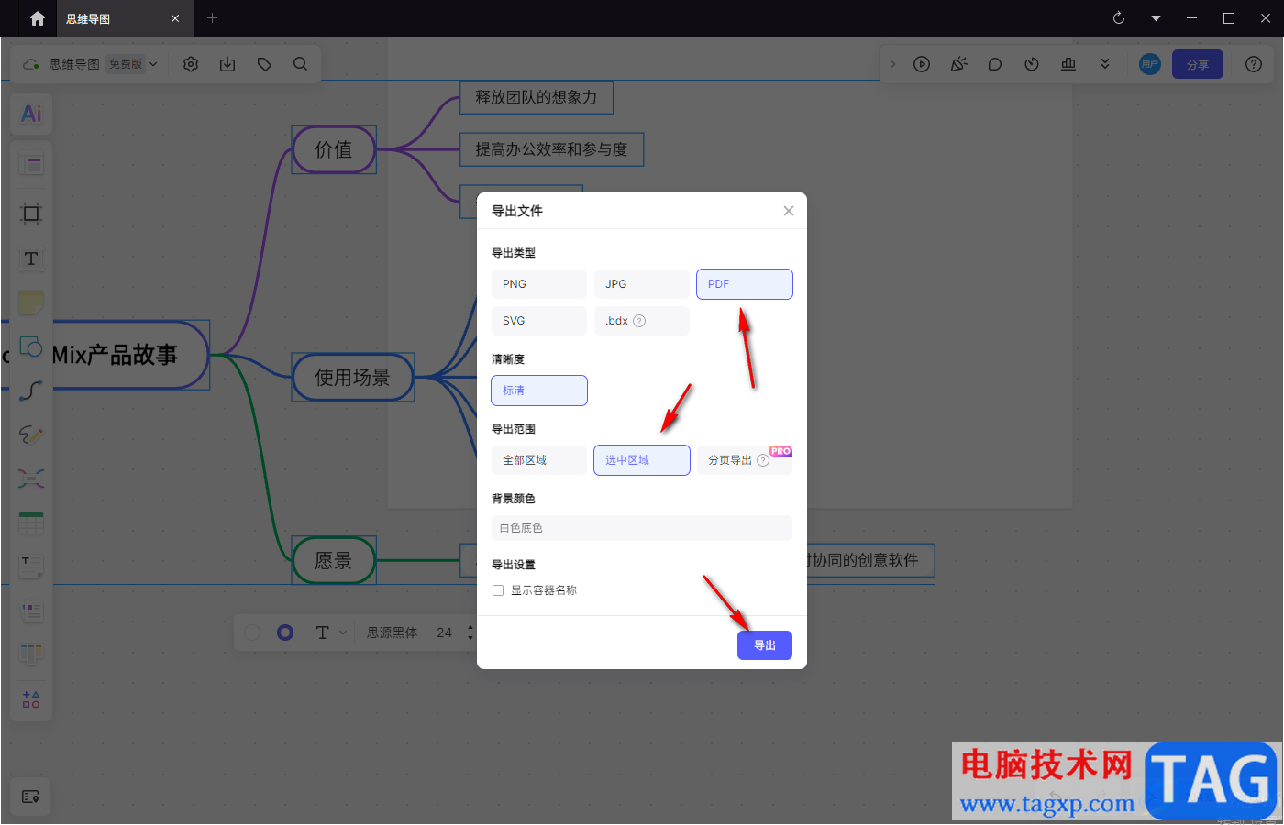The image size is (1284, 825).
Task: Insert a table from the sidebar
Action: [x=31, y=522]
